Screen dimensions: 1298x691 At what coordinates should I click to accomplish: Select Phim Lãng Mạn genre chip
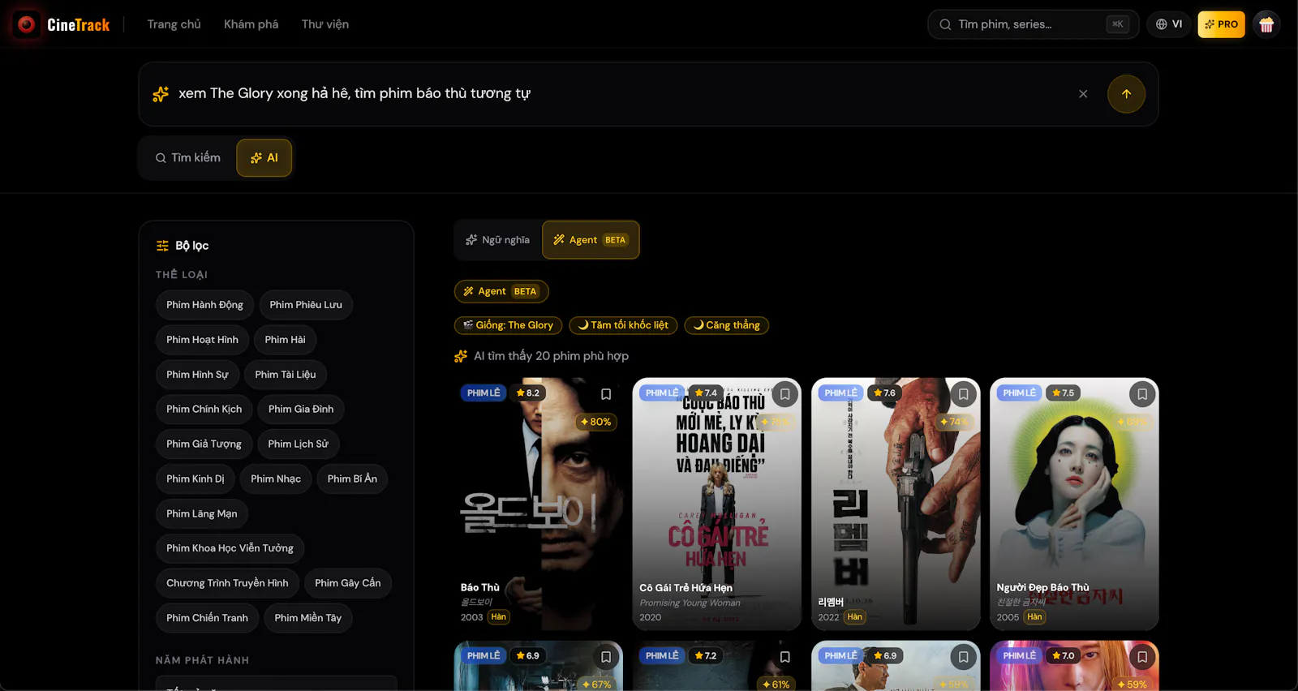[x=202, y=514]
